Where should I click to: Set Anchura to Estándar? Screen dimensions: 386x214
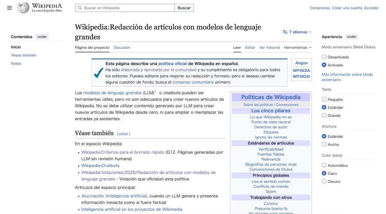324,136
